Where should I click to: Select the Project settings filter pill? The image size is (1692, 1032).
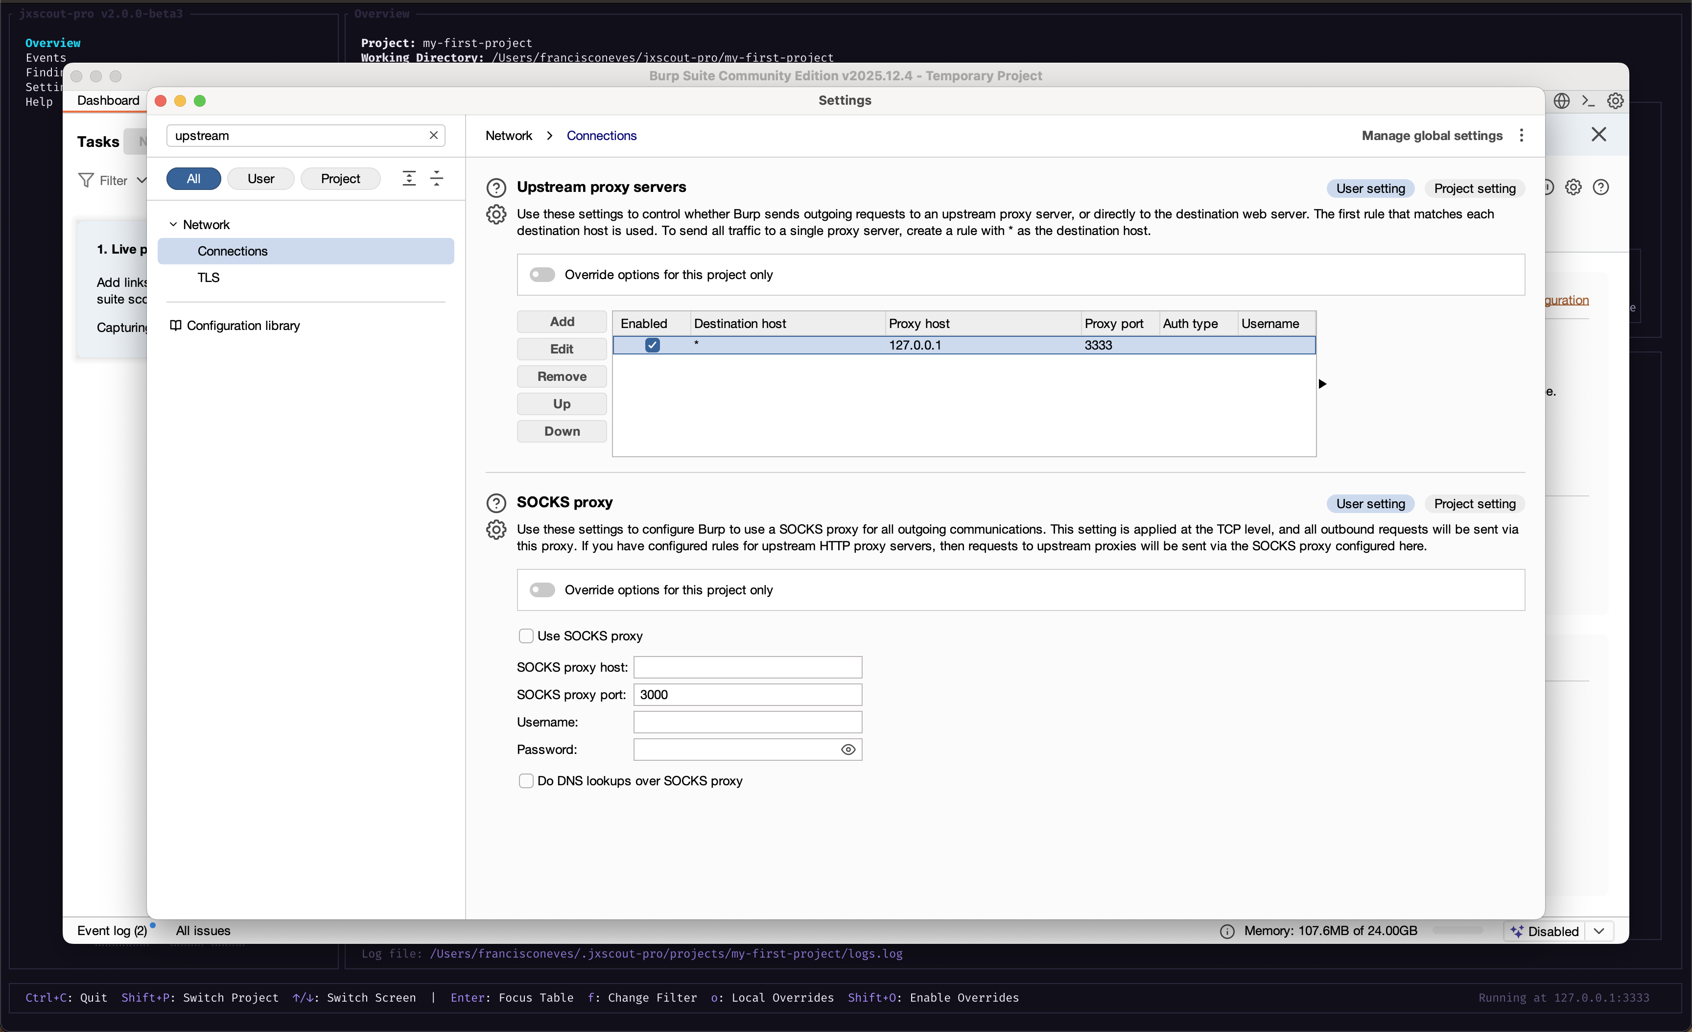341,179
